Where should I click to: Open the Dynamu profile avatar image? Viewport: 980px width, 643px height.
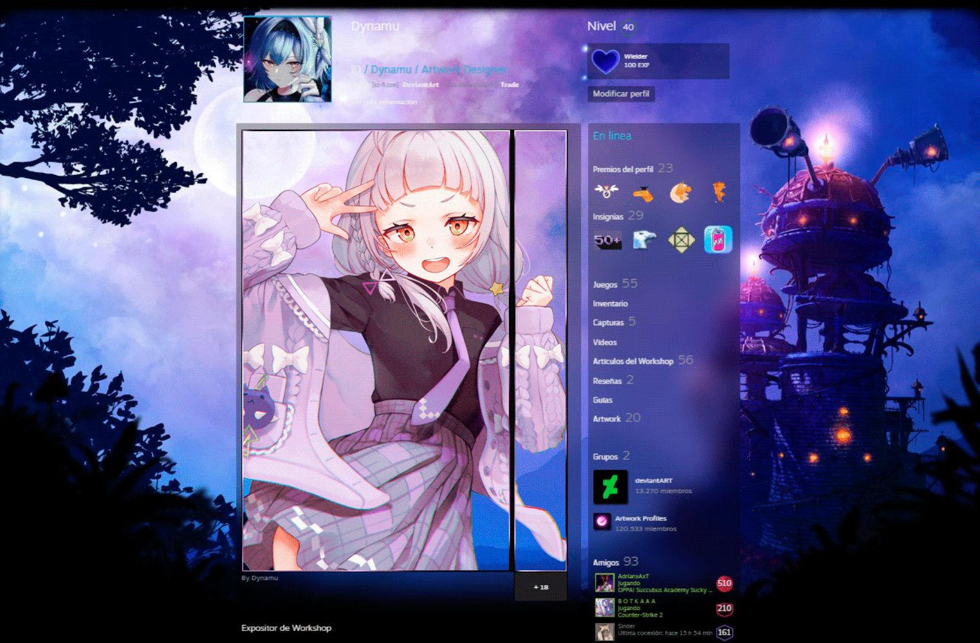click(x=288, y=59)
